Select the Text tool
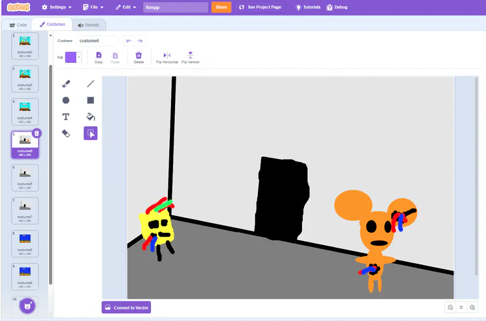This screenshot has width=486, height=321. coord(65,117)
